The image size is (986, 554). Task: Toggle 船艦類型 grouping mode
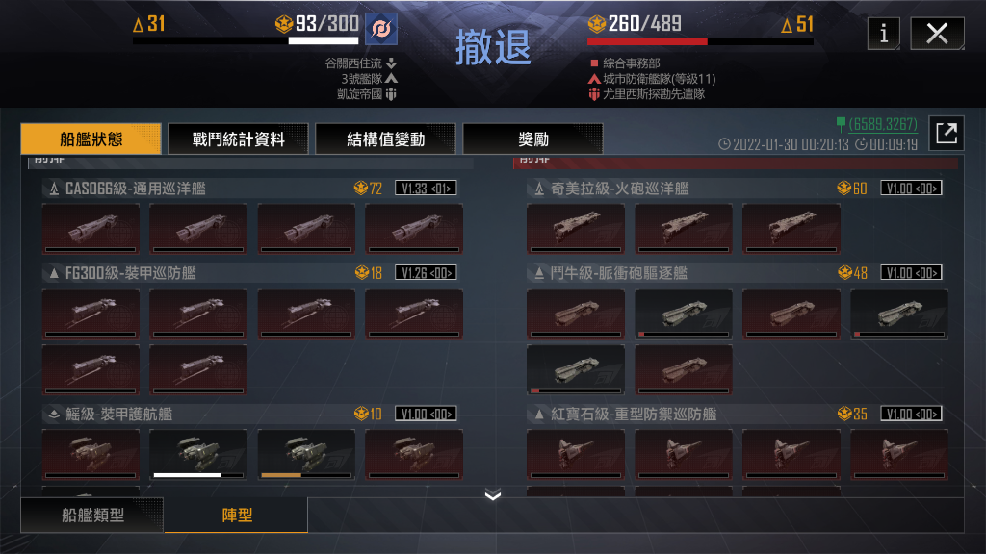pyautogui.click(x=92, y=516)
